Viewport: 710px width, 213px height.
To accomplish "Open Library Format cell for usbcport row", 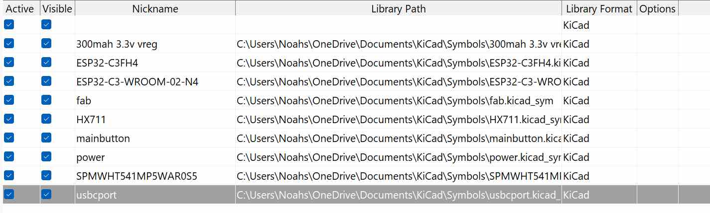I will 599,195.
